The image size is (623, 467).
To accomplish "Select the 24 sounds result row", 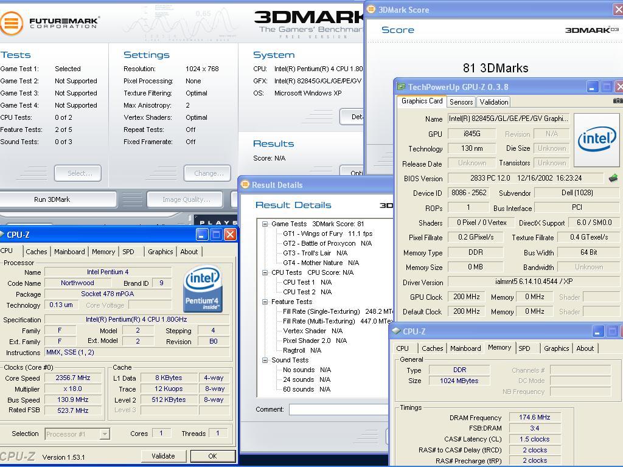I will coord(307,379).
